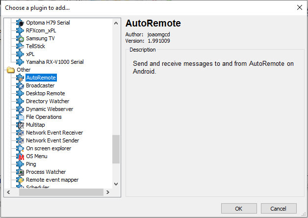Pick Directory Watcher from the list
The image size is (308, 218).
click(48, 101)
